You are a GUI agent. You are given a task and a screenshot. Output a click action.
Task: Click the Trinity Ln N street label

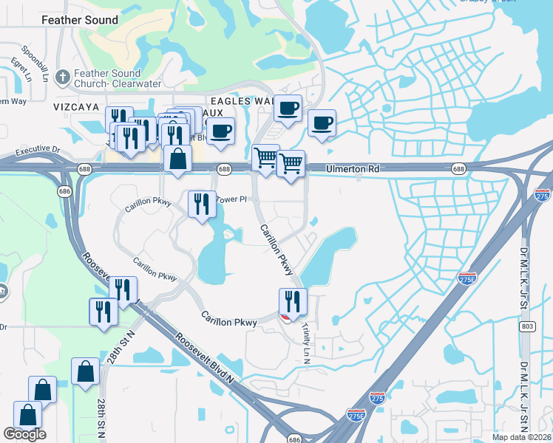click(x=306, y=343)
